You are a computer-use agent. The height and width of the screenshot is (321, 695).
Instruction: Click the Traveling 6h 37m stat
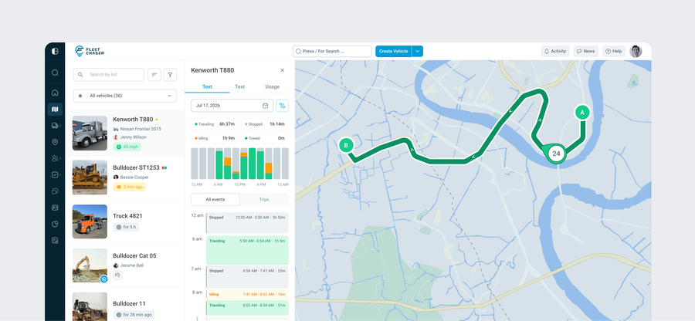pyautogui.click(x=215, y=124)
